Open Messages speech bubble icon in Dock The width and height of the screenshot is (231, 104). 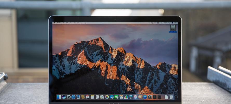[112, 97]
